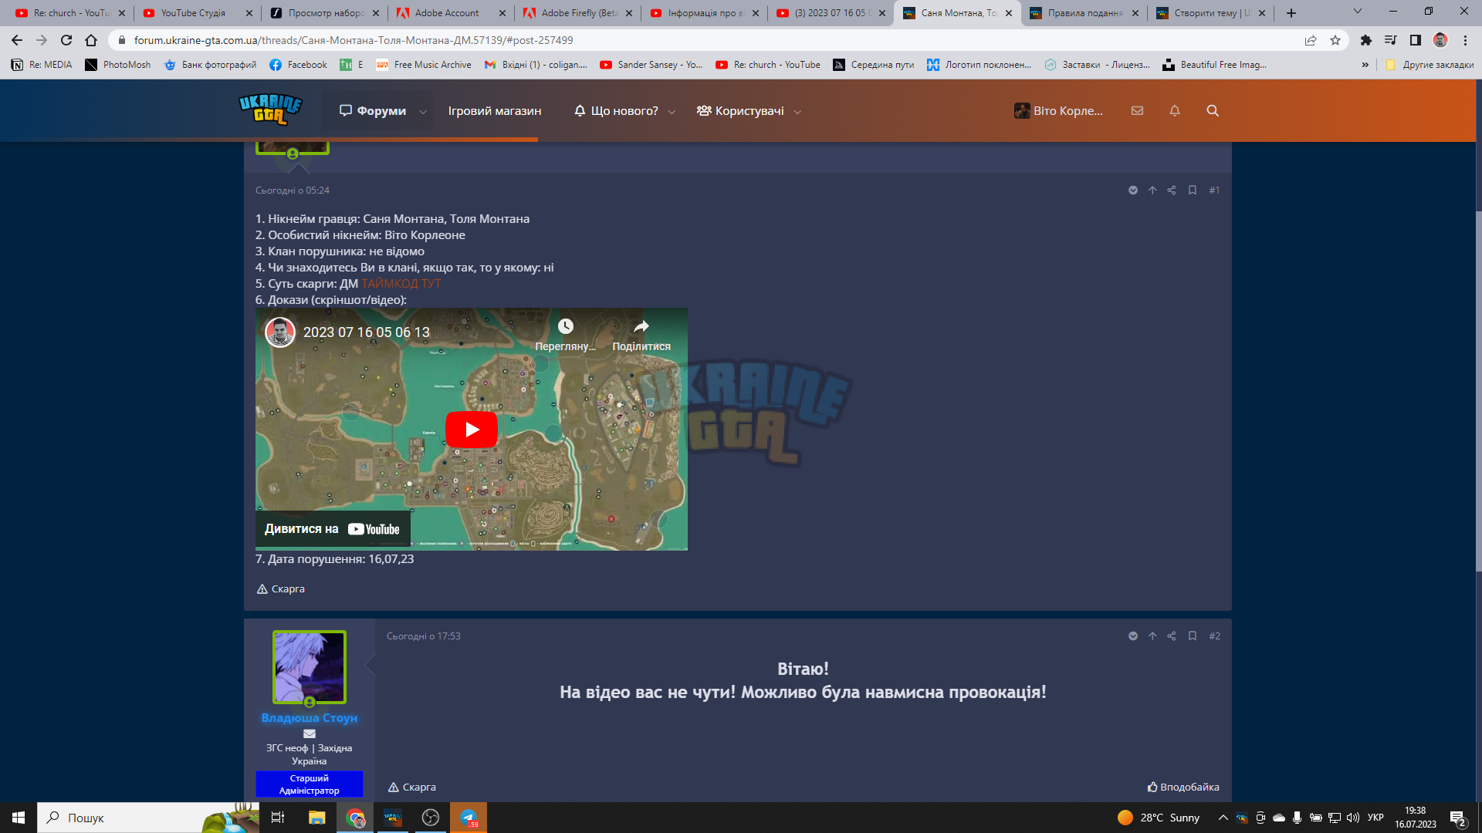Bookmark this page with the star icon

pyautogui.click(x=1335, y=40)
